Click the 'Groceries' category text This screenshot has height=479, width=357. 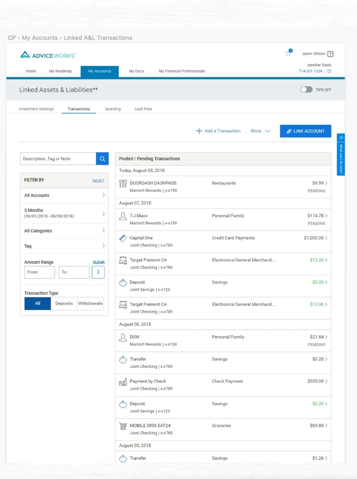tap(221, 426)
